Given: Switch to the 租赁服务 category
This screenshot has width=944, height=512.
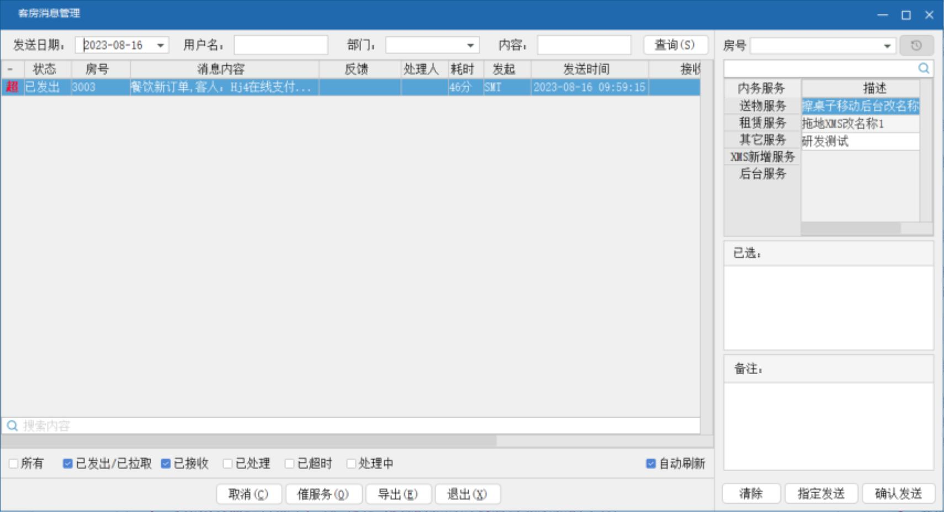Looking at the screenshot, I should pos(762,122).
